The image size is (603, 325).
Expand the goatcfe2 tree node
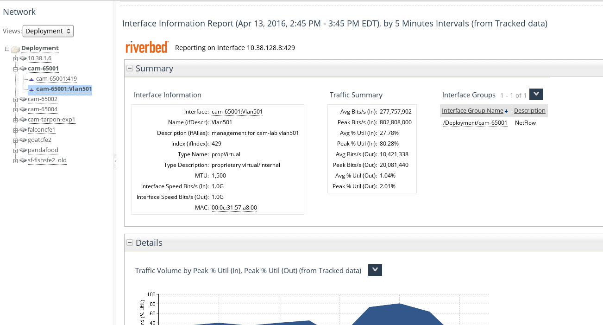click(x=15, y=140)
